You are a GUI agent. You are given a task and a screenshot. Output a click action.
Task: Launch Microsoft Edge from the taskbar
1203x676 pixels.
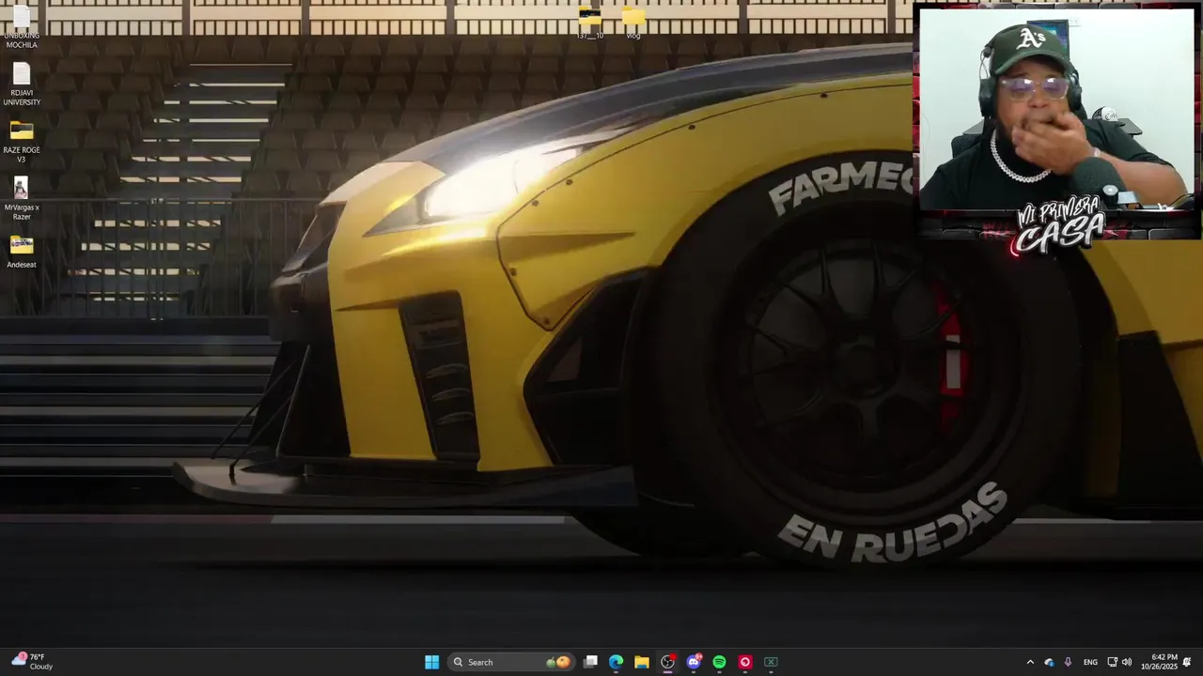coord(616,662)
